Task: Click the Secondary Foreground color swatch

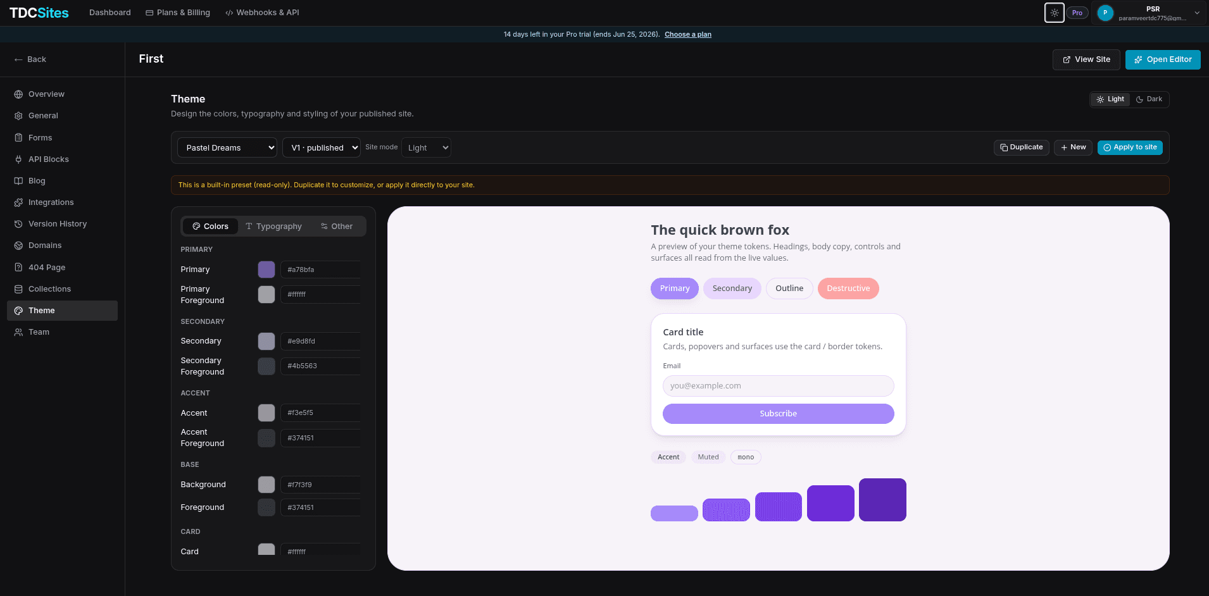Action: coord(266,366)
